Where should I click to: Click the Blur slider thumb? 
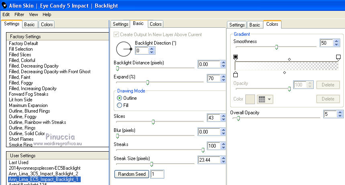tap(118, 136)
